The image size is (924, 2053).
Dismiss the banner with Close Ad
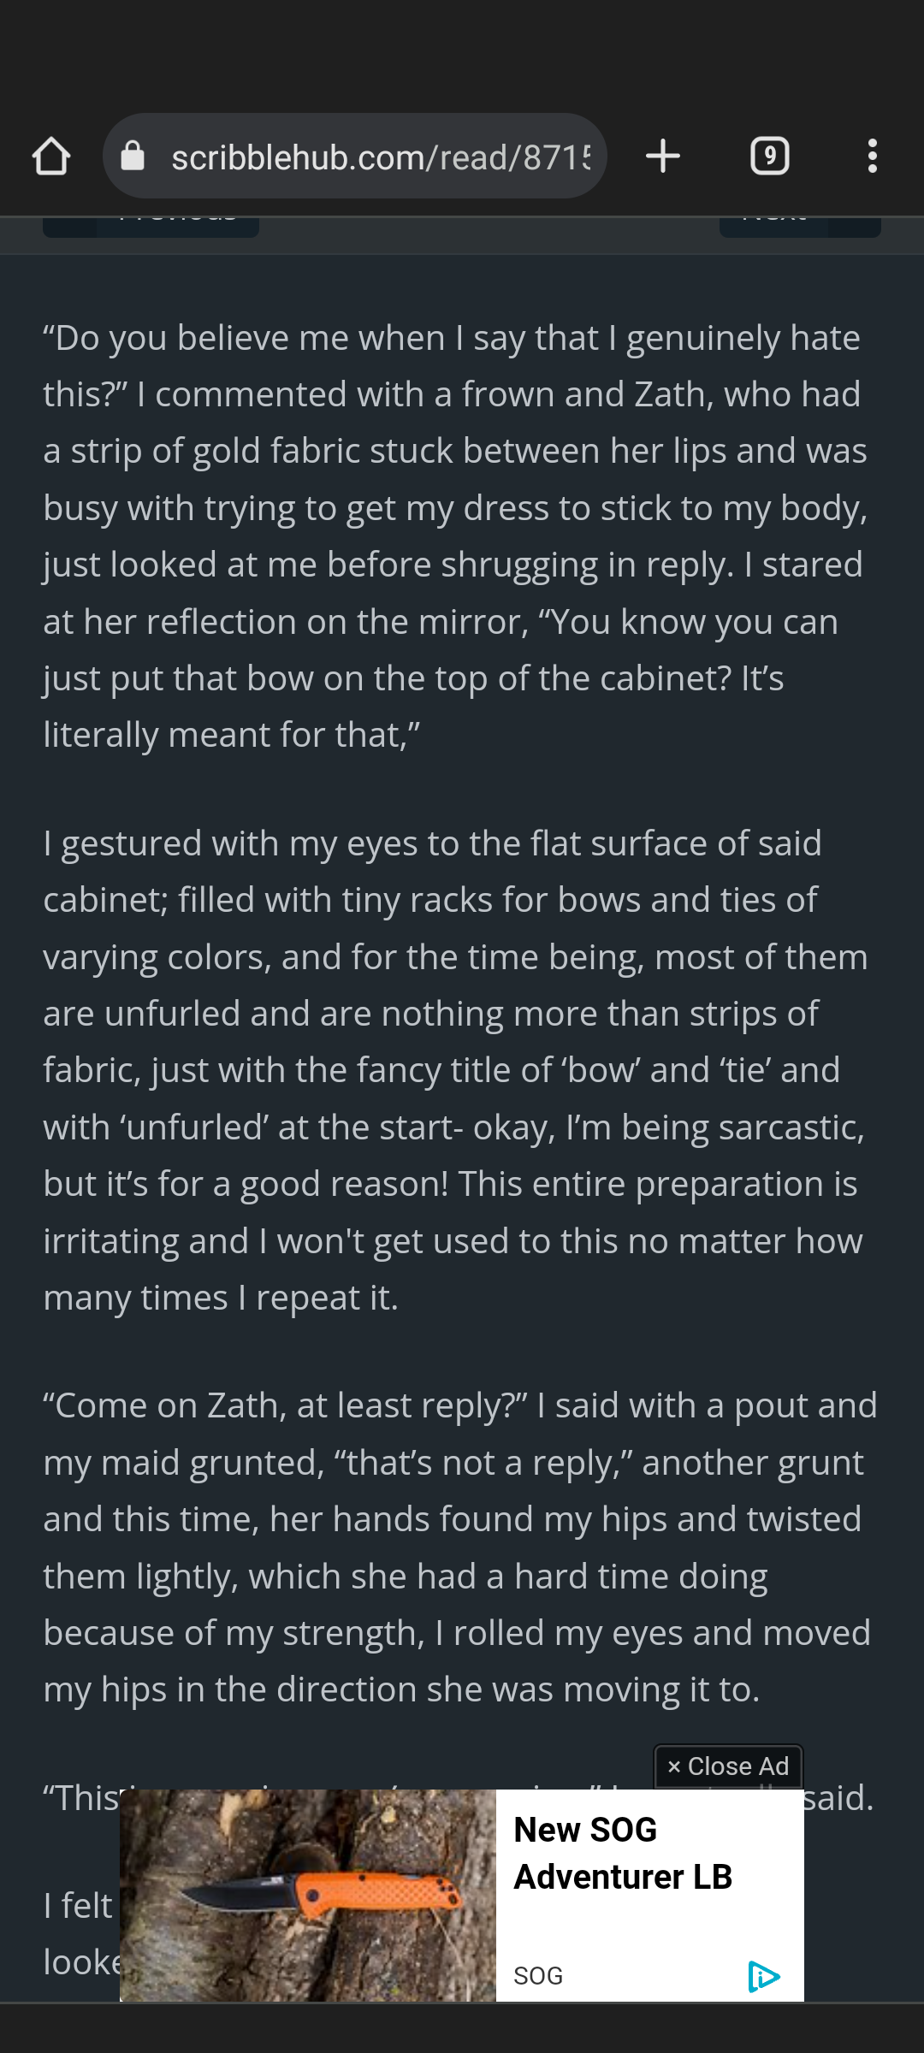point(728,1766)
